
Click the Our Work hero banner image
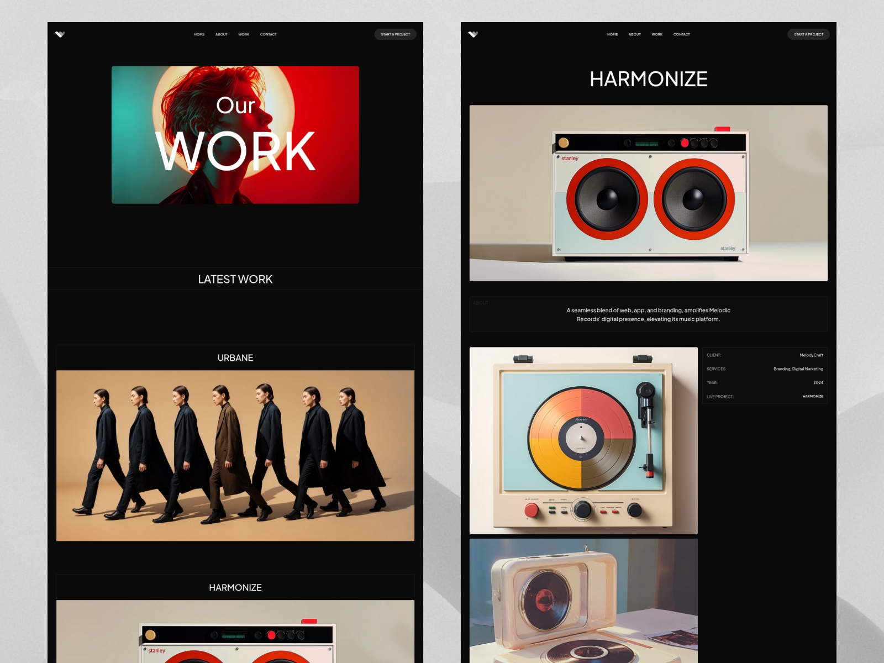click(x=235, y=135)
